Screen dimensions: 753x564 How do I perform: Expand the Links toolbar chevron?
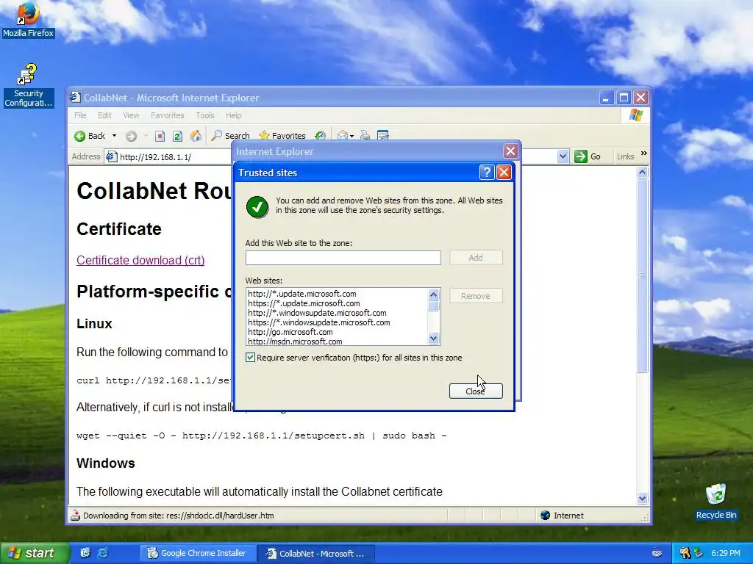point(644,153)
